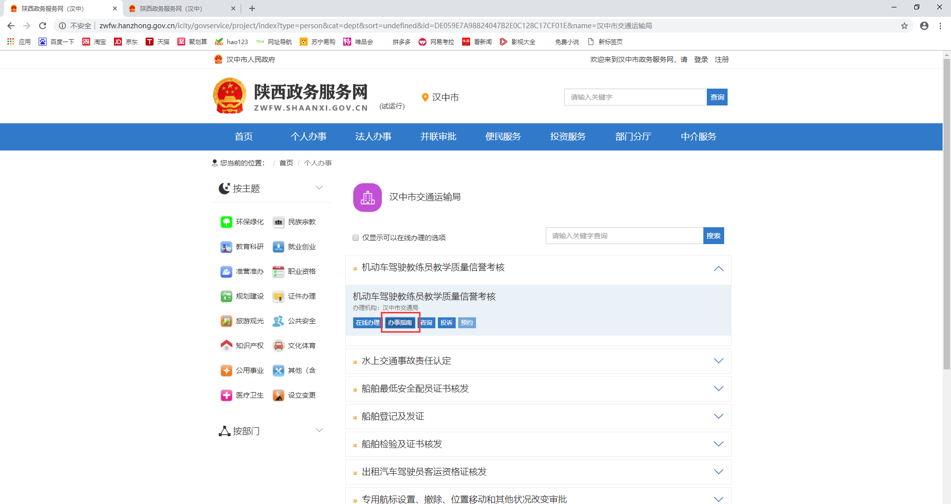Select the 职业资格 theme icon

tap(279, 271)
